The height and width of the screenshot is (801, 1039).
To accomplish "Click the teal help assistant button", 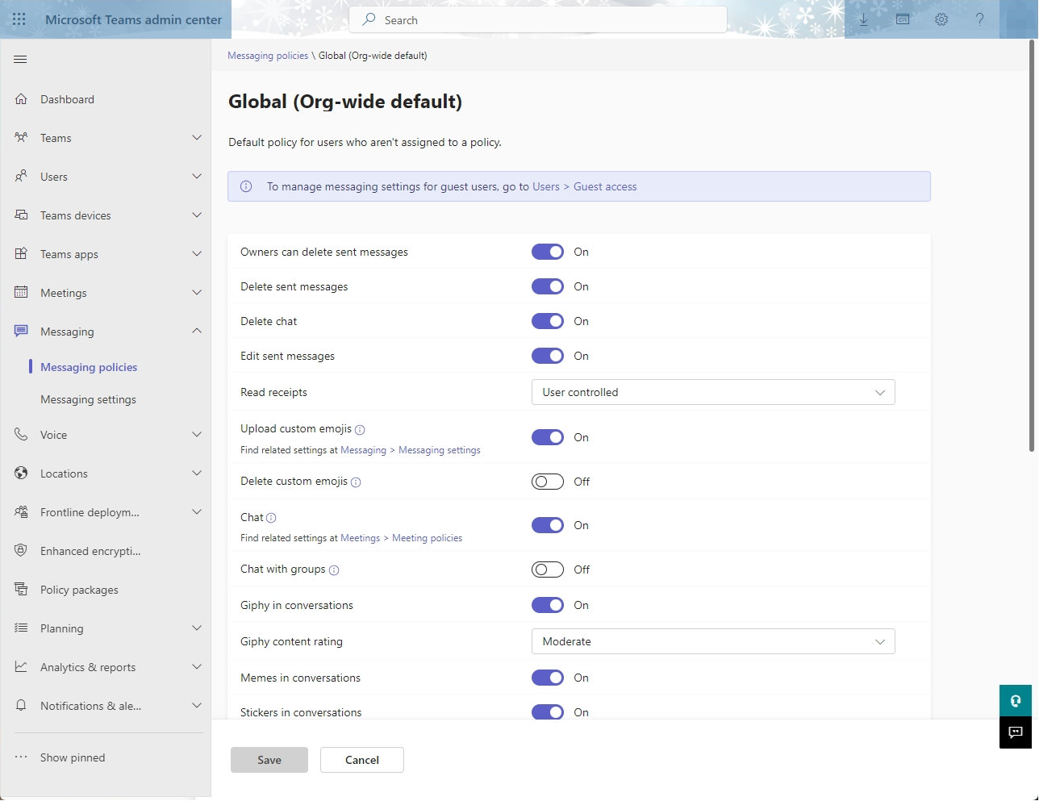I will (x=1016, y=700).
